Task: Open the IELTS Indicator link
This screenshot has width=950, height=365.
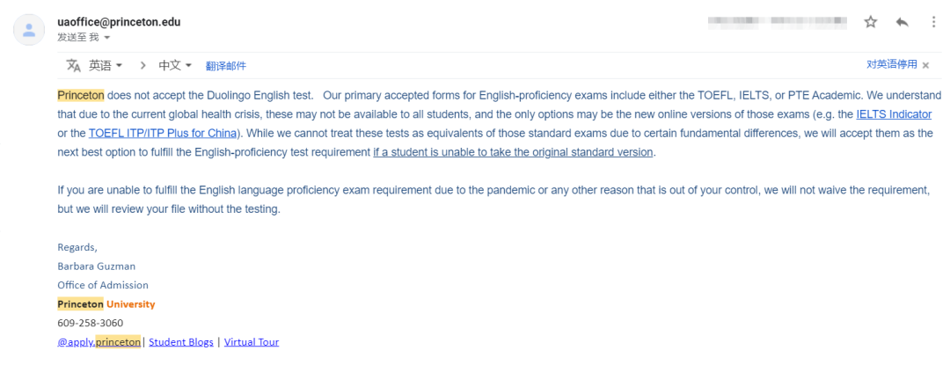Action: (x=894, y=113)
